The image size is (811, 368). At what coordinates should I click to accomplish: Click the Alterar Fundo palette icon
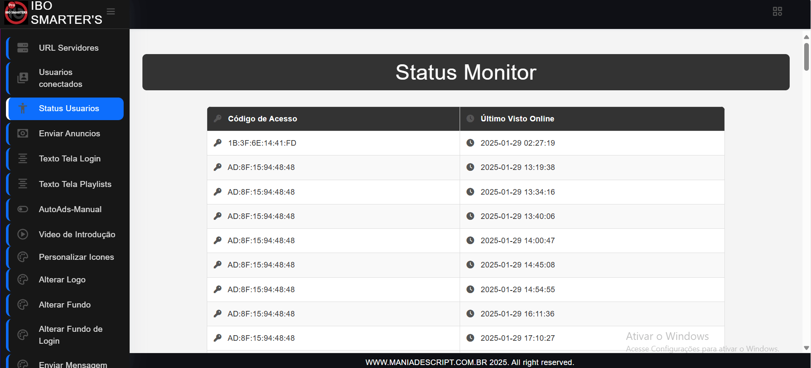click(23, 305)
